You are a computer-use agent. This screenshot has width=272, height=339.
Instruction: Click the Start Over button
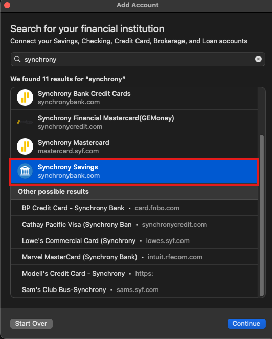[x=31, y=324]
